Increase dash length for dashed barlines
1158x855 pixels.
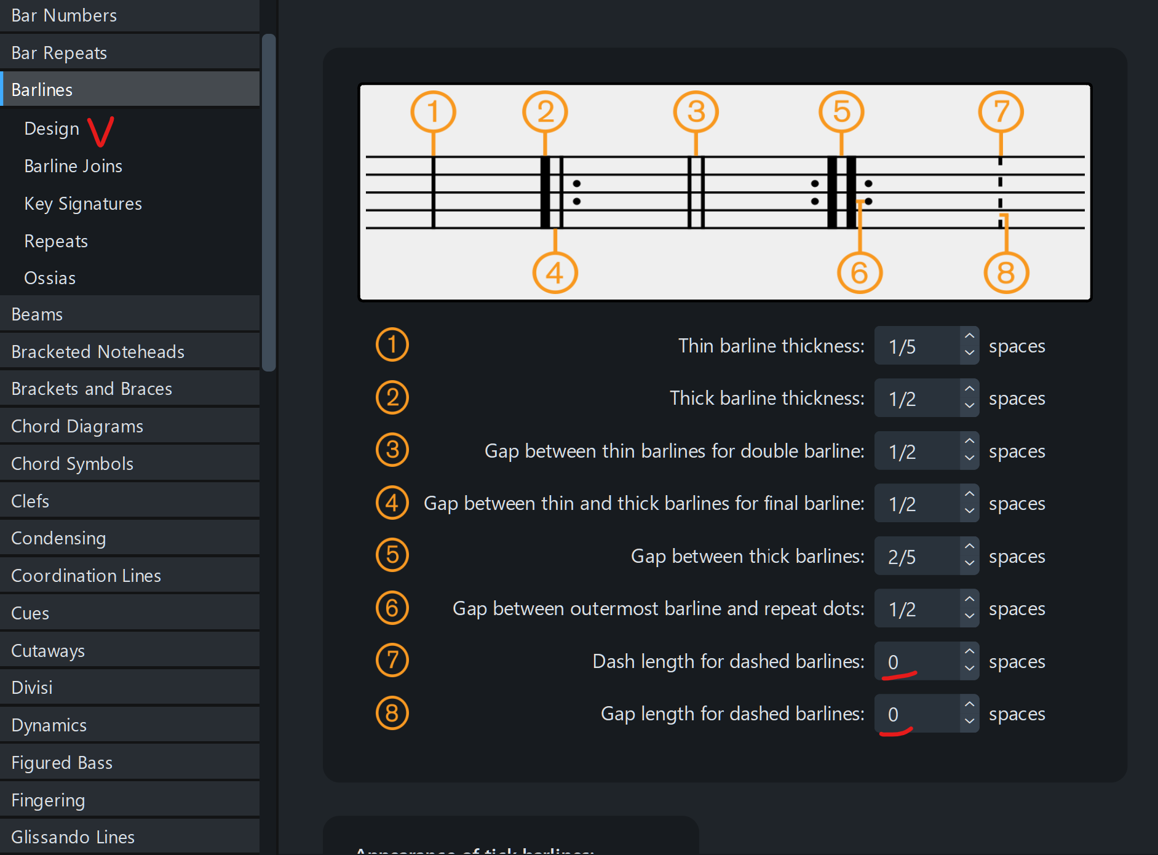click(x=969, y=652)
